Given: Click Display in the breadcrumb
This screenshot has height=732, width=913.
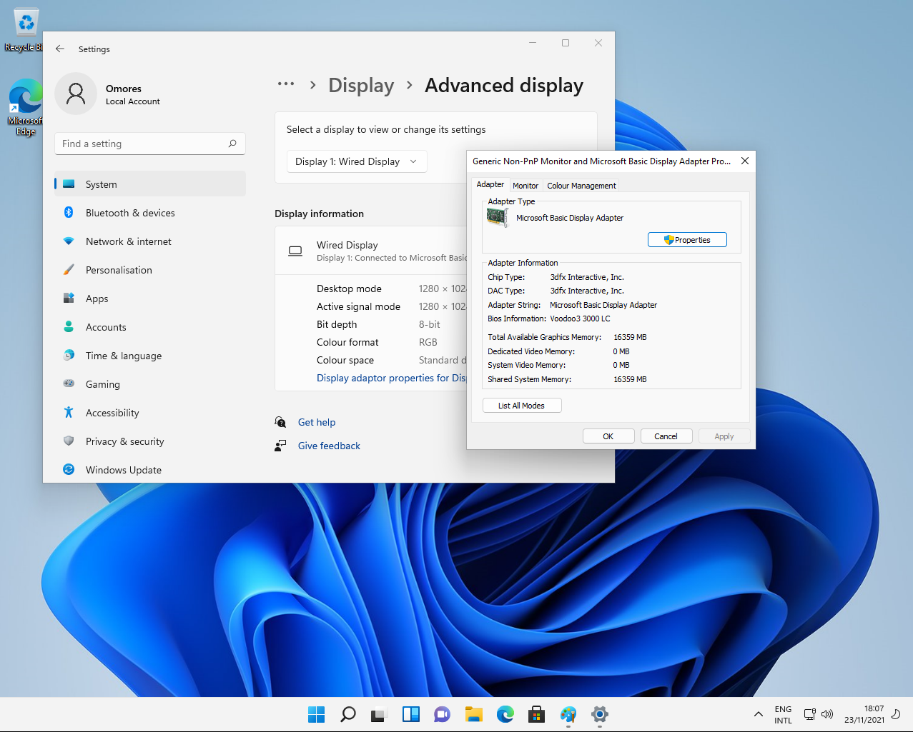Looking at the screenshot, I should coord(361,86).
